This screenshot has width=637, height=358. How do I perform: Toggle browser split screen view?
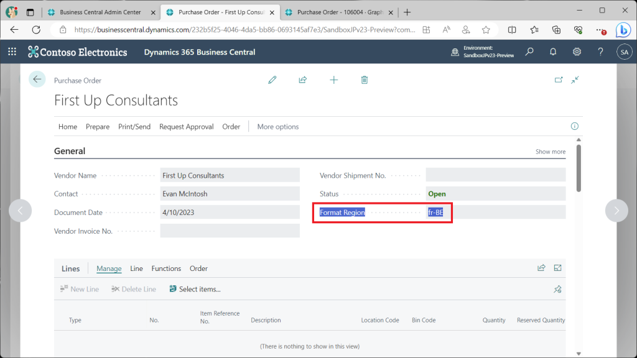tap(512, 30)
